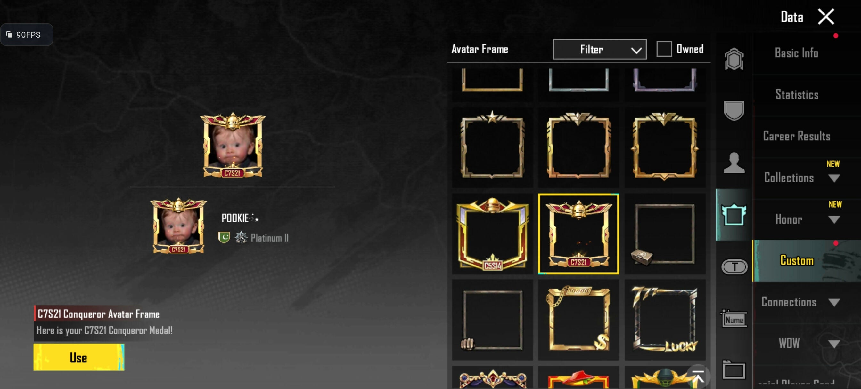Viewport: 861px width, 389px height.
Task: Expand the Collections menu arrow
Action: pos(834,178)
